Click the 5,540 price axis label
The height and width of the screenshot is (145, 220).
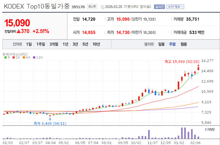click(206, 123)
